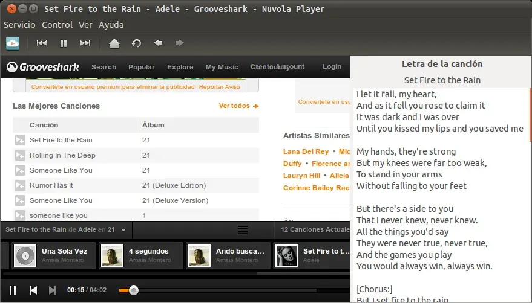Add Someone Like You Deluxe Version to queue
The height and width of the screenshot is (303, 532).
pos(20,200)
